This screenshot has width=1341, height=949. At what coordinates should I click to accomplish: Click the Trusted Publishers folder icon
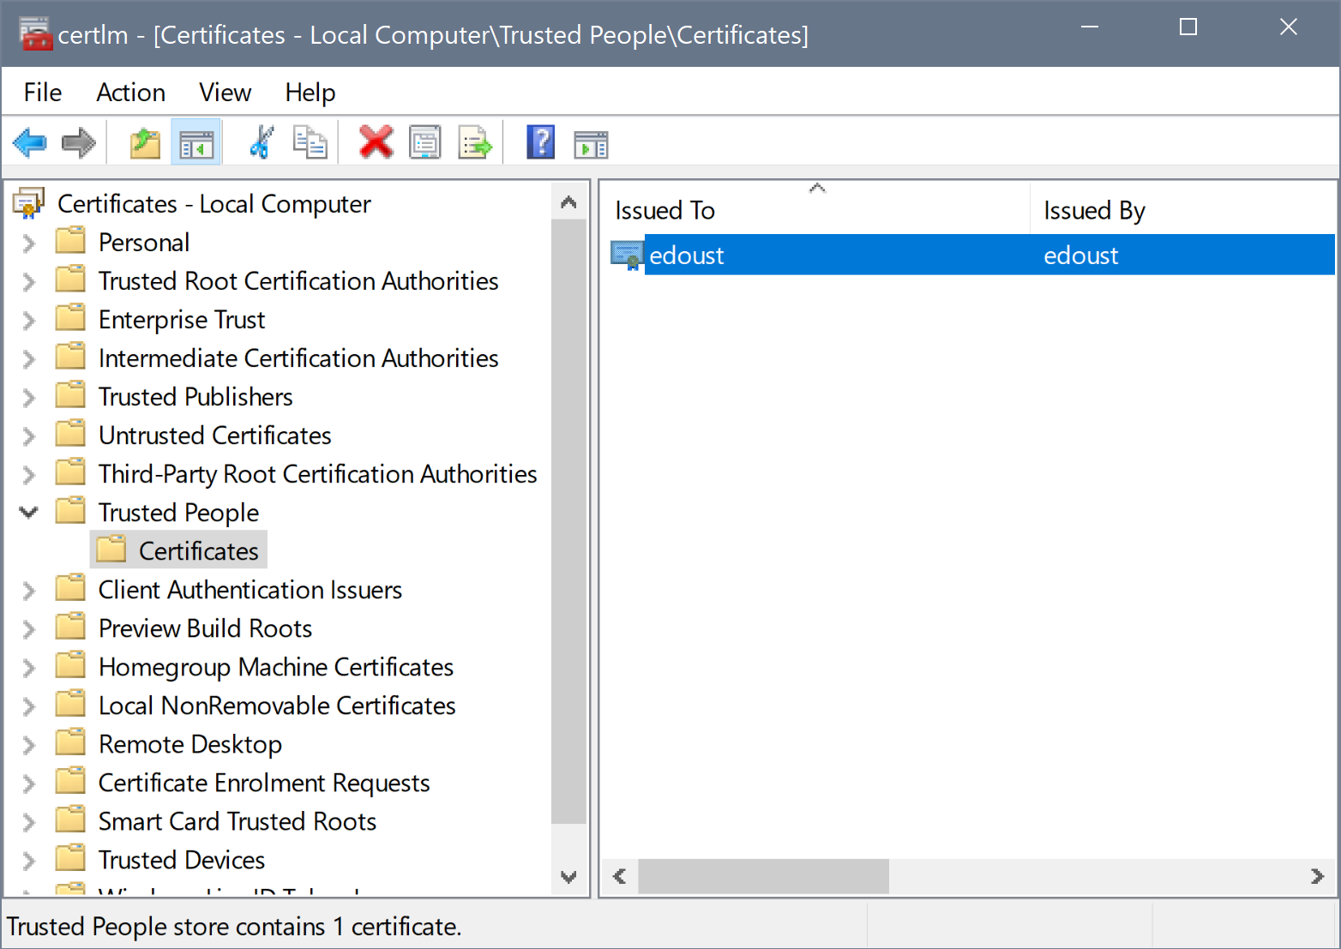coord(70,396)
